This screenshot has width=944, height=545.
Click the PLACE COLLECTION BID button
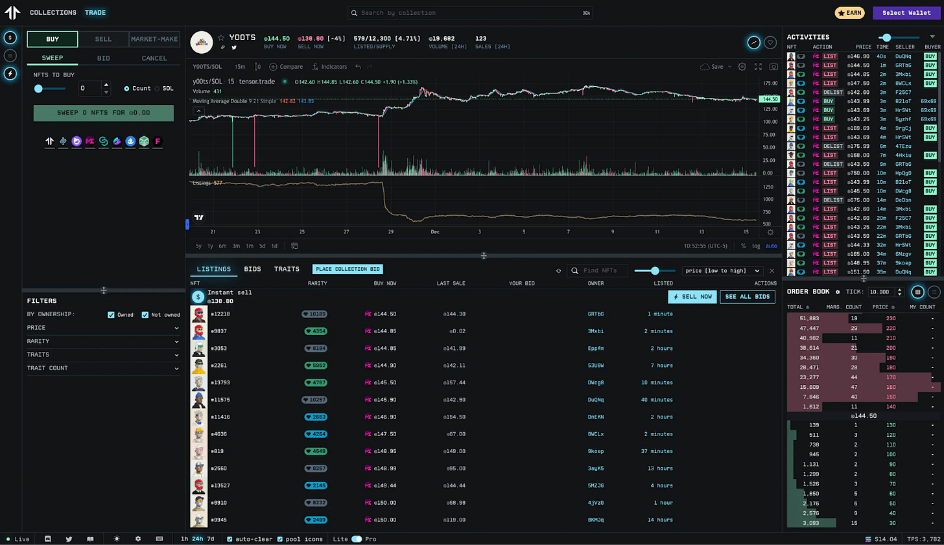[348, 270]
